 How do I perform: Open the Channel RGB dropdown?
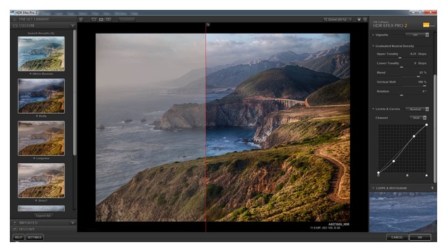tap(418, 118)
